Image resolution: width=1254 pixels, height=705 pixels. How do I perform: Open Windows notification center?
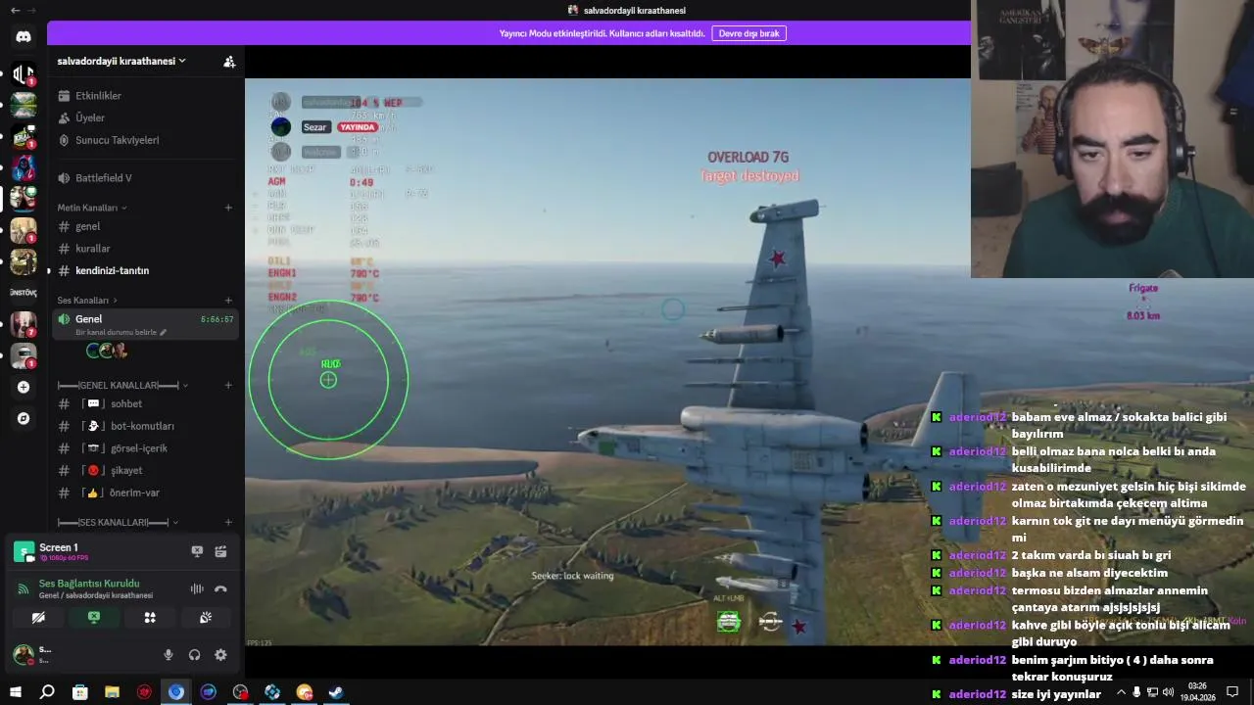(1232, 692)
